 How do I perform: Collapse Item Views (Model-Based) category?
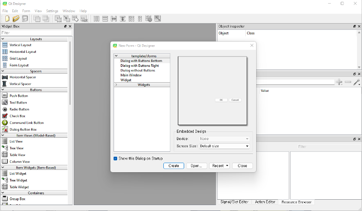(x=3, y=136)
